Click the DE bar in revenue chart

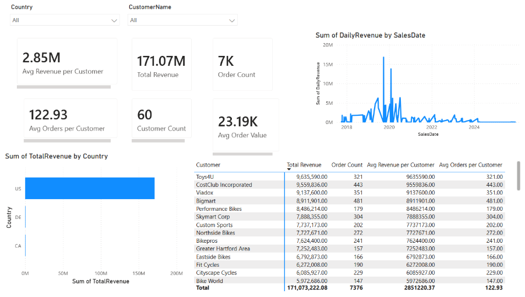(26, 217)
